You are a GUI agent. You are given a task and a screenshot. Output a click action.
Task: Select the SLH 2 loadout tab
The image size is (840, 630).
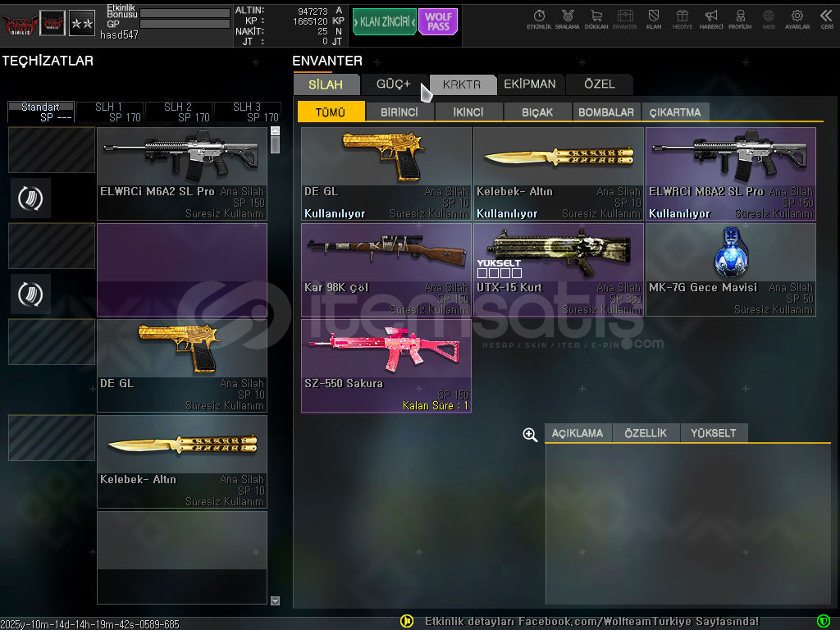click(x=178, y=112)
